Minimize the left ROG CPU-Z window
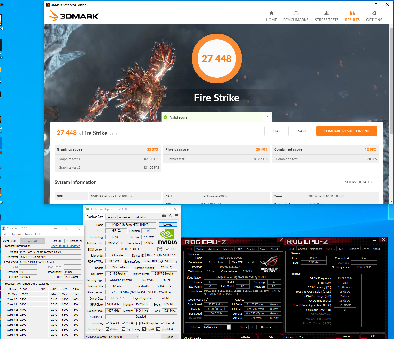This screenshot has height=339, width=394. click(x=272, y=241)
